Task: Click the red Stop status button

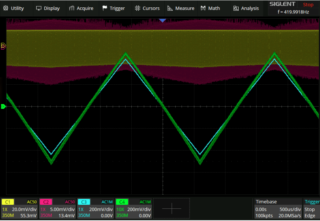Action: (308, 5)
